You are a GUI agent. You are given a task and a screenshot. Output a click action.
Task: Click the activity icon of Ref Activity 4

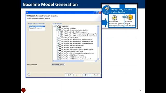point(60,40)
